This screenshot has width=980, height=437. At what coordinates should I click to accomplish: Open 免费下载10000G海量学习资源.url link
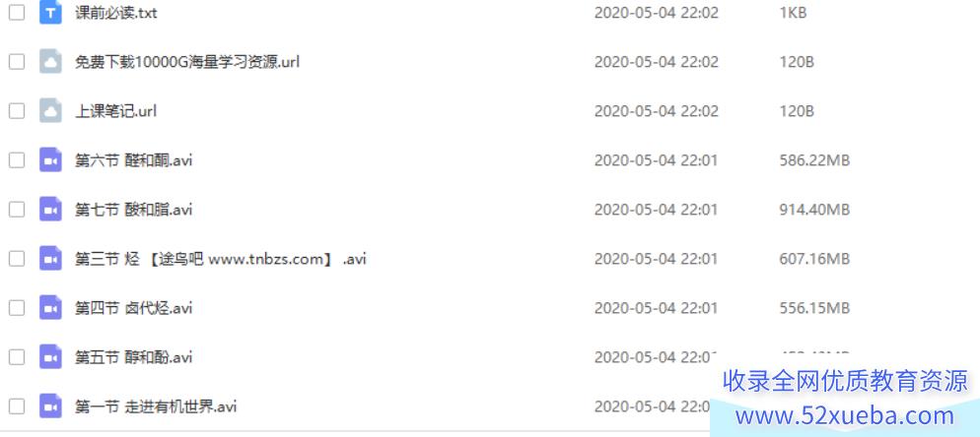click(187, 62)
